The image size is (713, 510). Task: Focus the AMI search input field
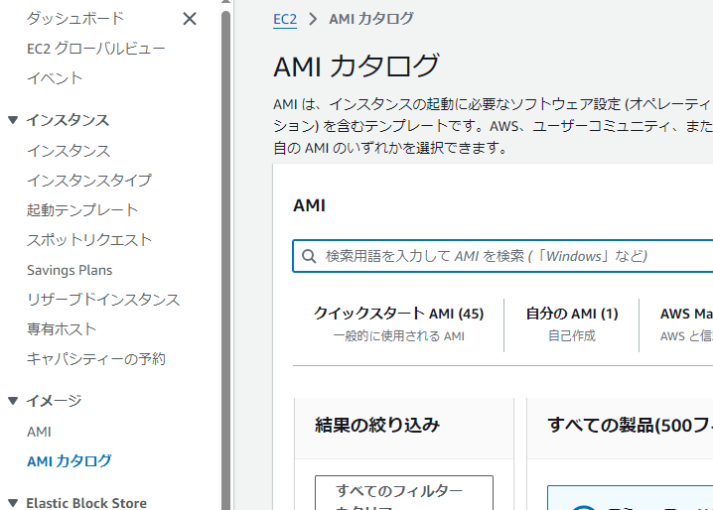[x=502, y=256]
